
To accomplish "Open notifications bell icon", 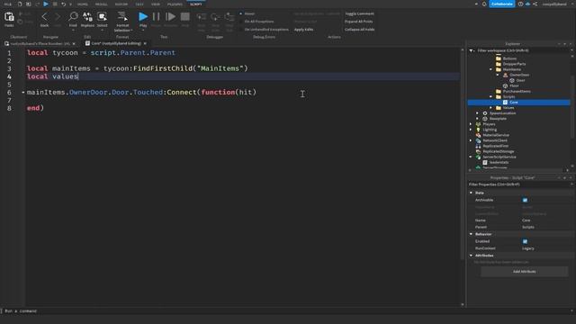I will (x=484, y=4).
